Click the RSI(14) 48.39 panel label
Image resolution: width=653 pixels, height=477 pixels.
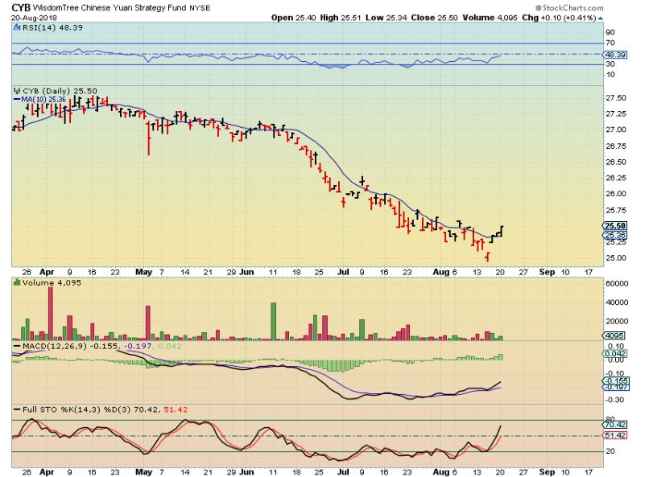click(x=52, y=27)
